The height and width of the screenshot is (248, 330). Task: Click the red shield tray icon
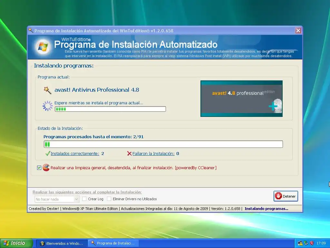click(312, 243)
